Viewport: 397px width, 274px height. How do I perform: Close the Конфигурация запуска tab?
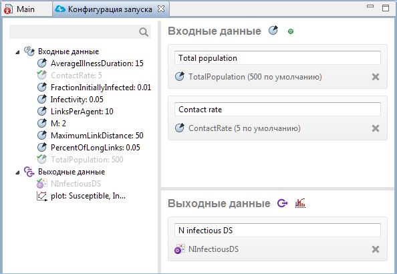(x=161, y=9)
